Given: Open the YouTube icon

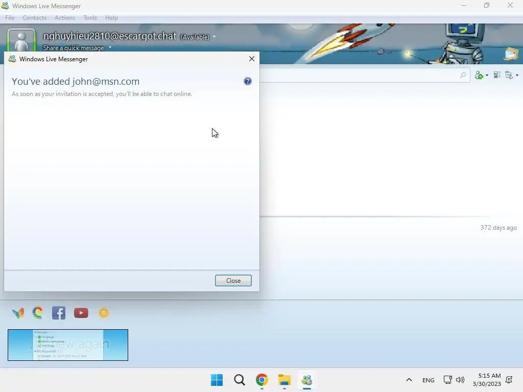Looking at the screenshot, I should tap(81, 313).
